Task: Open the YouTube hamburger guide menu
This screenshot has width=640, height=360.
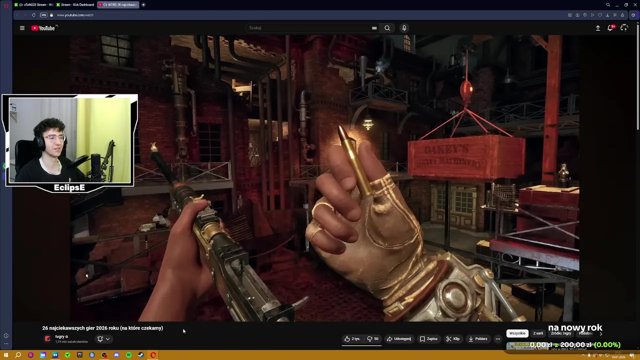Action: [x=22, y=28]
